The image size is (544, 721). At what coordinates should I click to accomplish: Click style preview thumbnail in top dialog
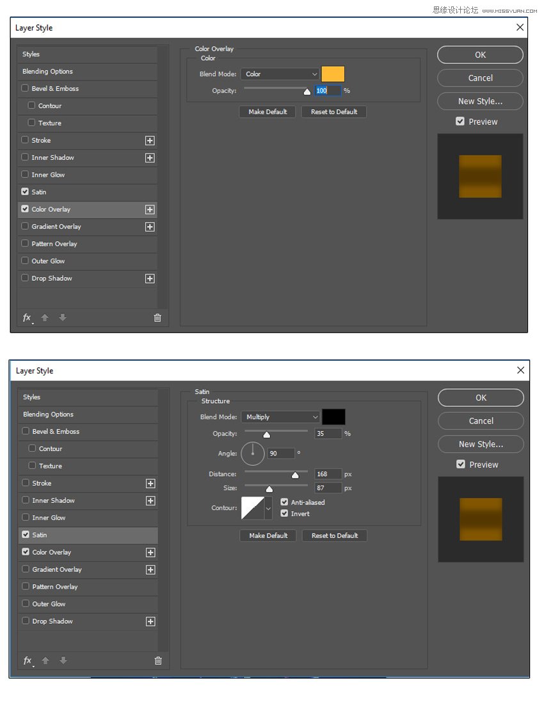480,177
